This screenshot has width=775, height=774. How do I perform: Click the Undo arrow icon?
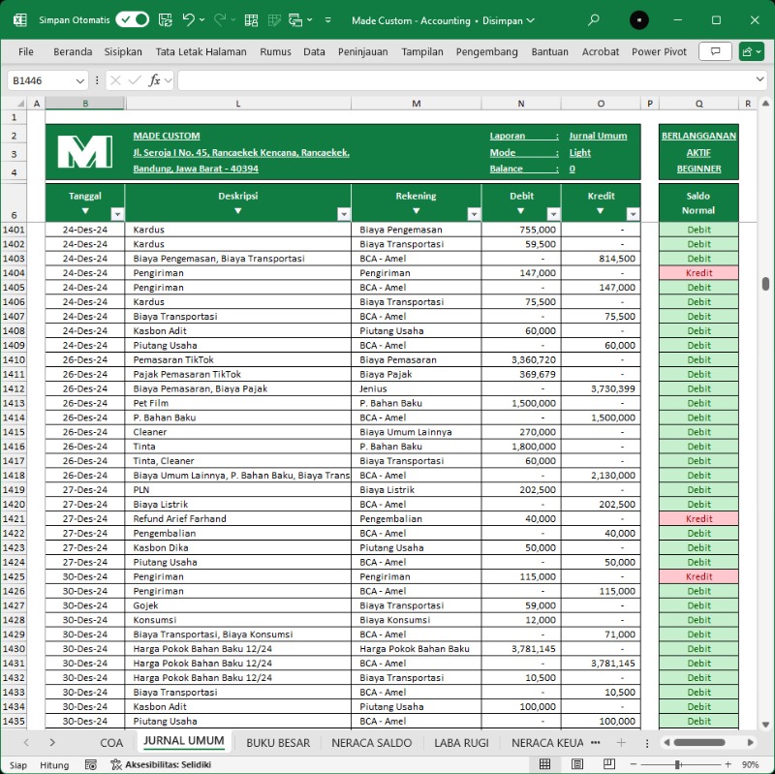[x=188, y=19]
